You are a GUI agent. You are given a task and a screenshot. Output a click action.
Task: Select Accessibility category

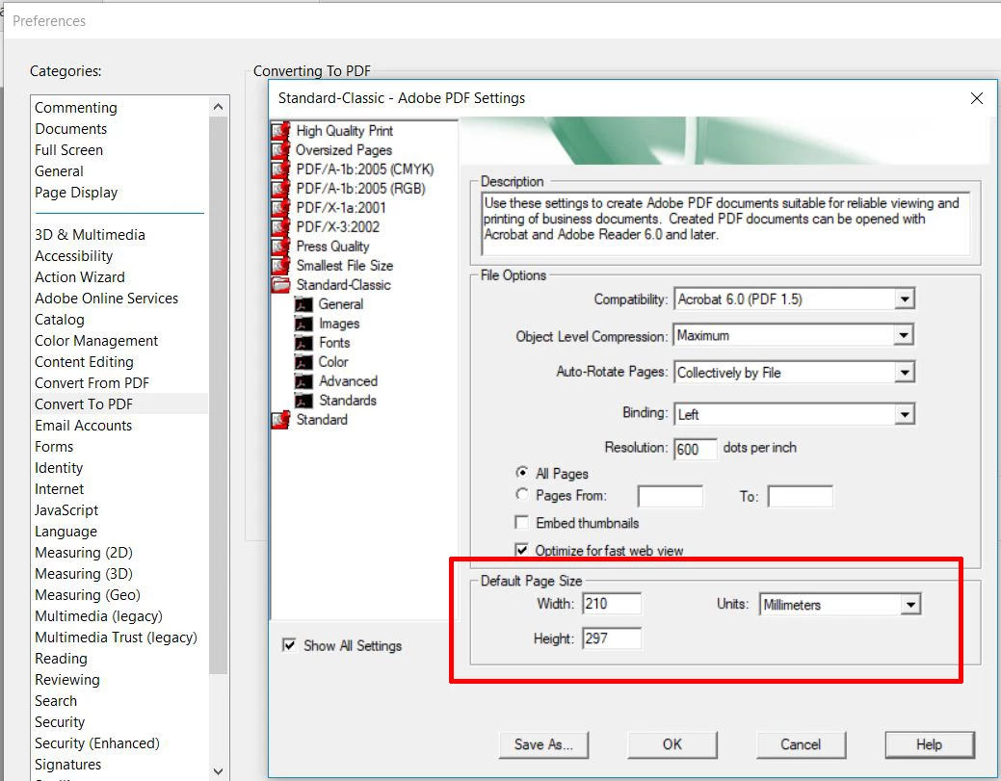coord(73,256)
